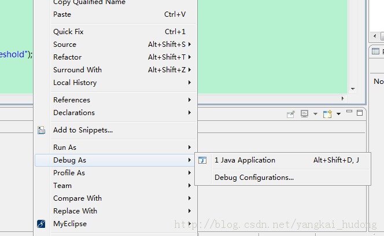Choose 1 Java Application in submenu
Image resolution: width=384 pixels, height=236 pixels.
(x=283, y=160)
